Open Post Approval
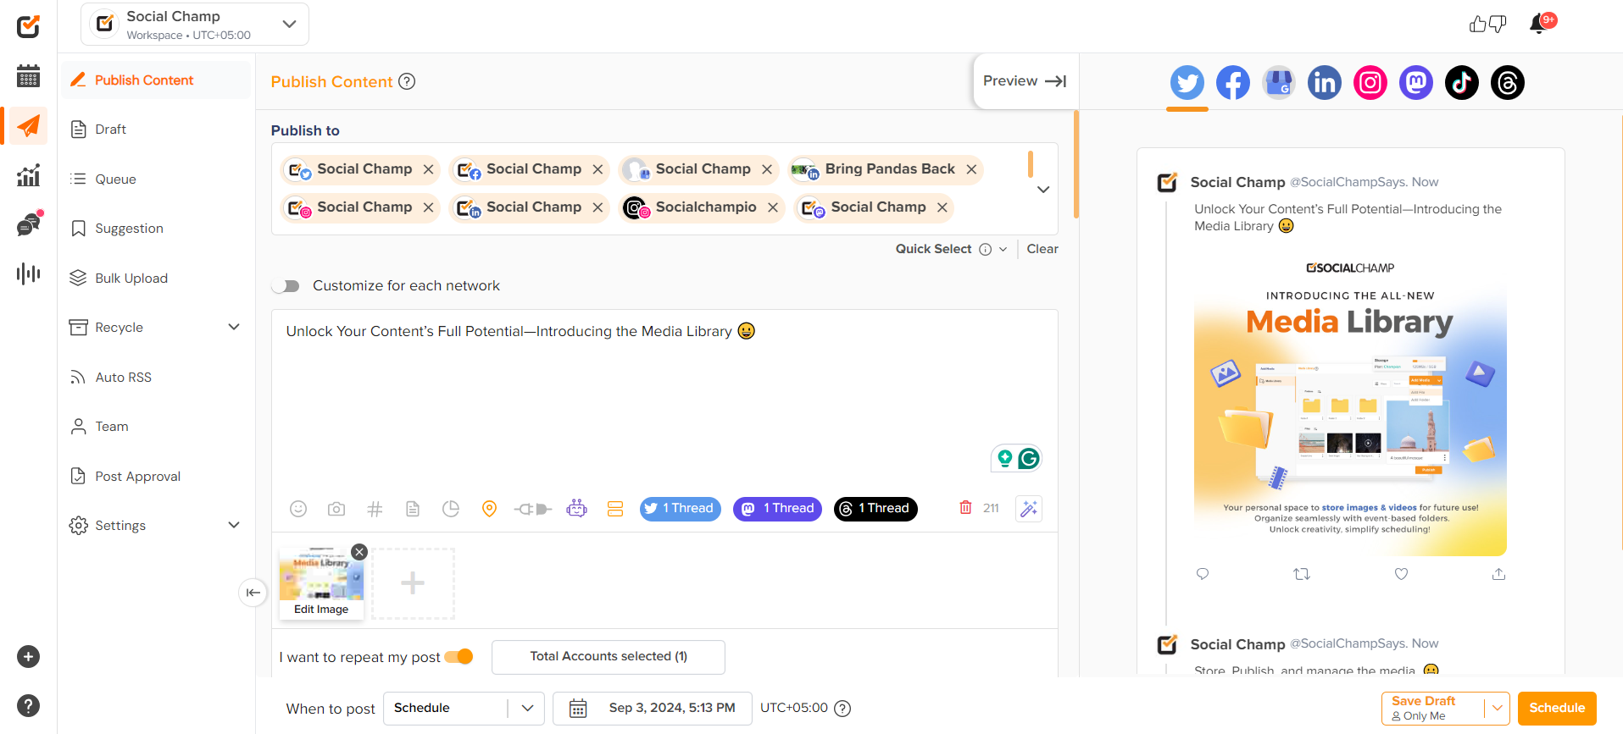 137,477
